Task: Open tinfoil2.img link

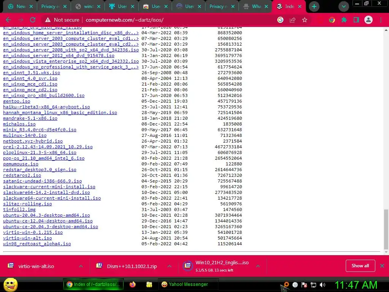Action: pyautogui.click(x=19, y=209)
